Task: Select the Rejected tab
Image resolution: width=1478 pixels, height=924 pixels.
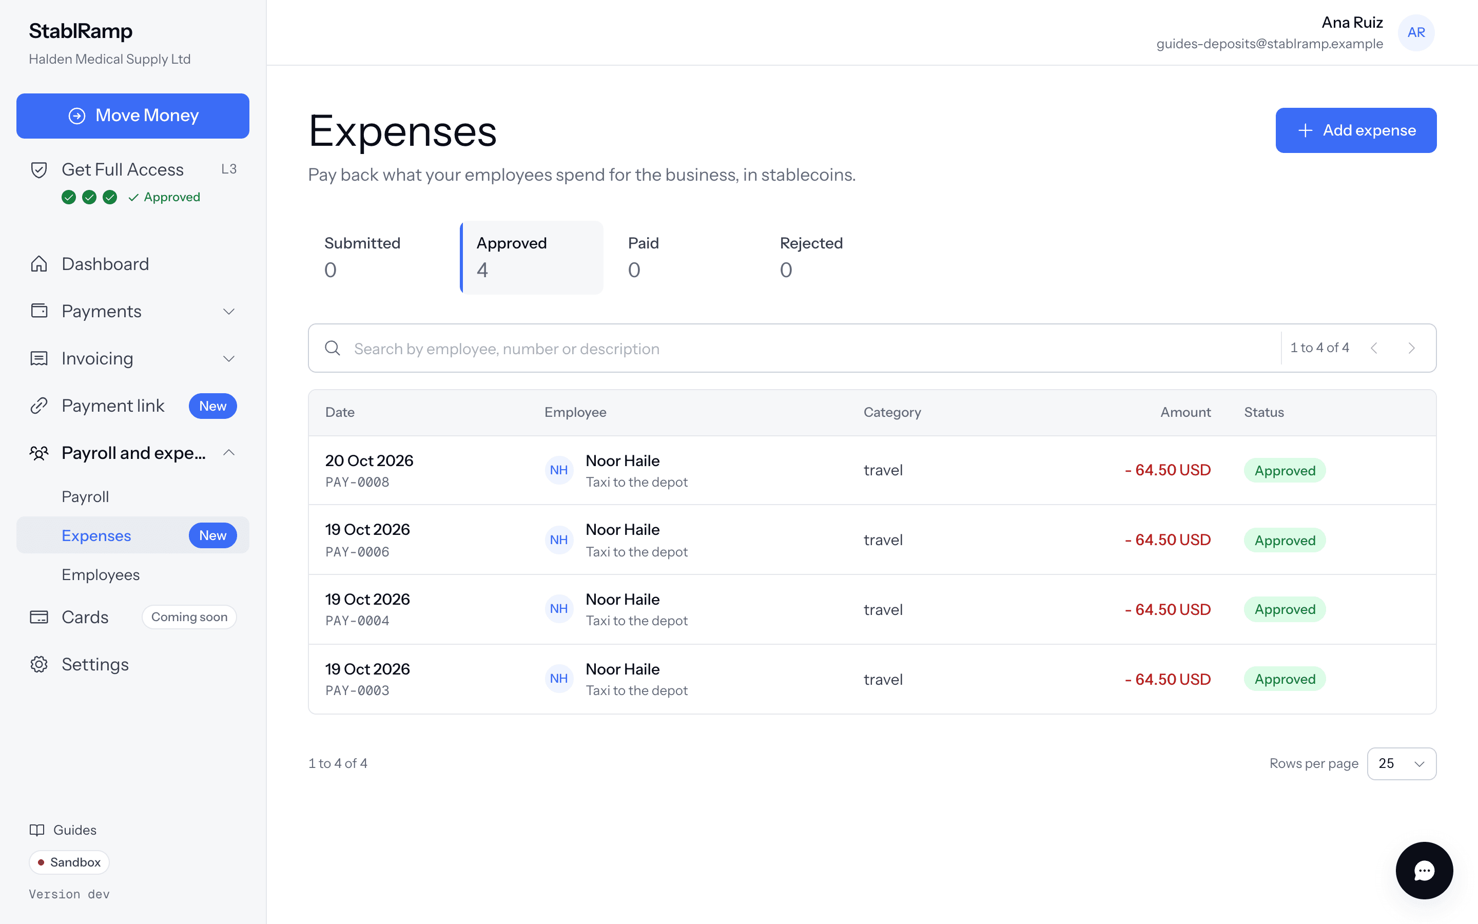Action: pos(835,257)
